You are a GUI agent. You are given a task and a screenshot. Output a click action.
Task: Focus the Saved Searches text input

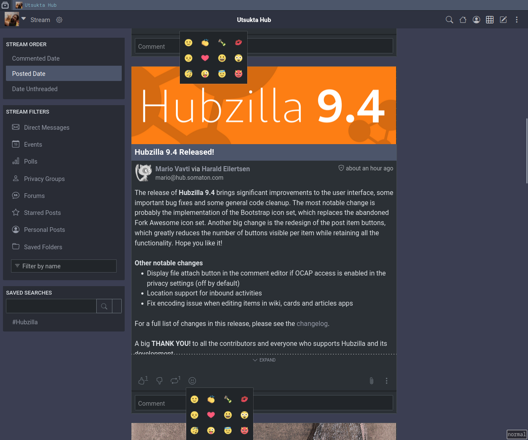pyautogui.click(x=51, y=306)
